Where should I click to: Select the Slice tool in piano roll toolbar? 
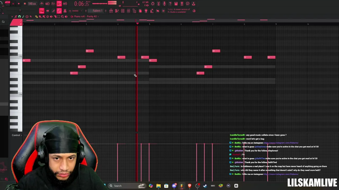55,16
